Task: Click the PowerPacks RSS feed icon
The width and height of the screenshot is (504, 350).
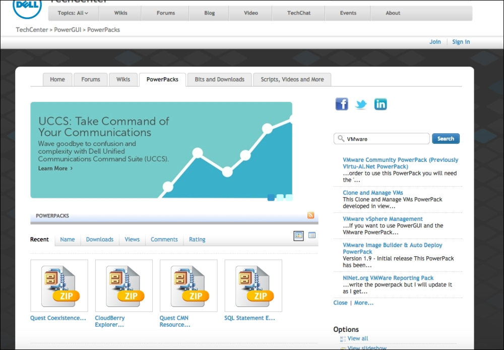Action: pyautogui.click(x=311, y=215)
